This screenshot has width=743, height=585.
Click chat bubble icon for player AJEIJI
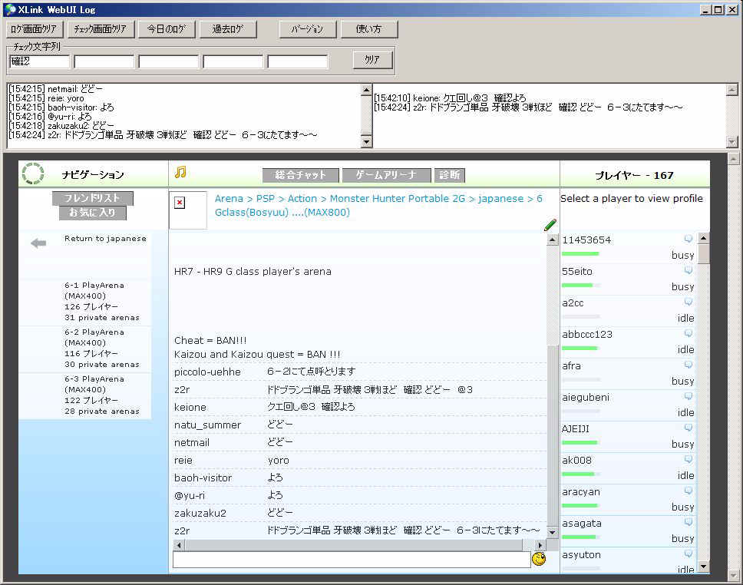689,428
